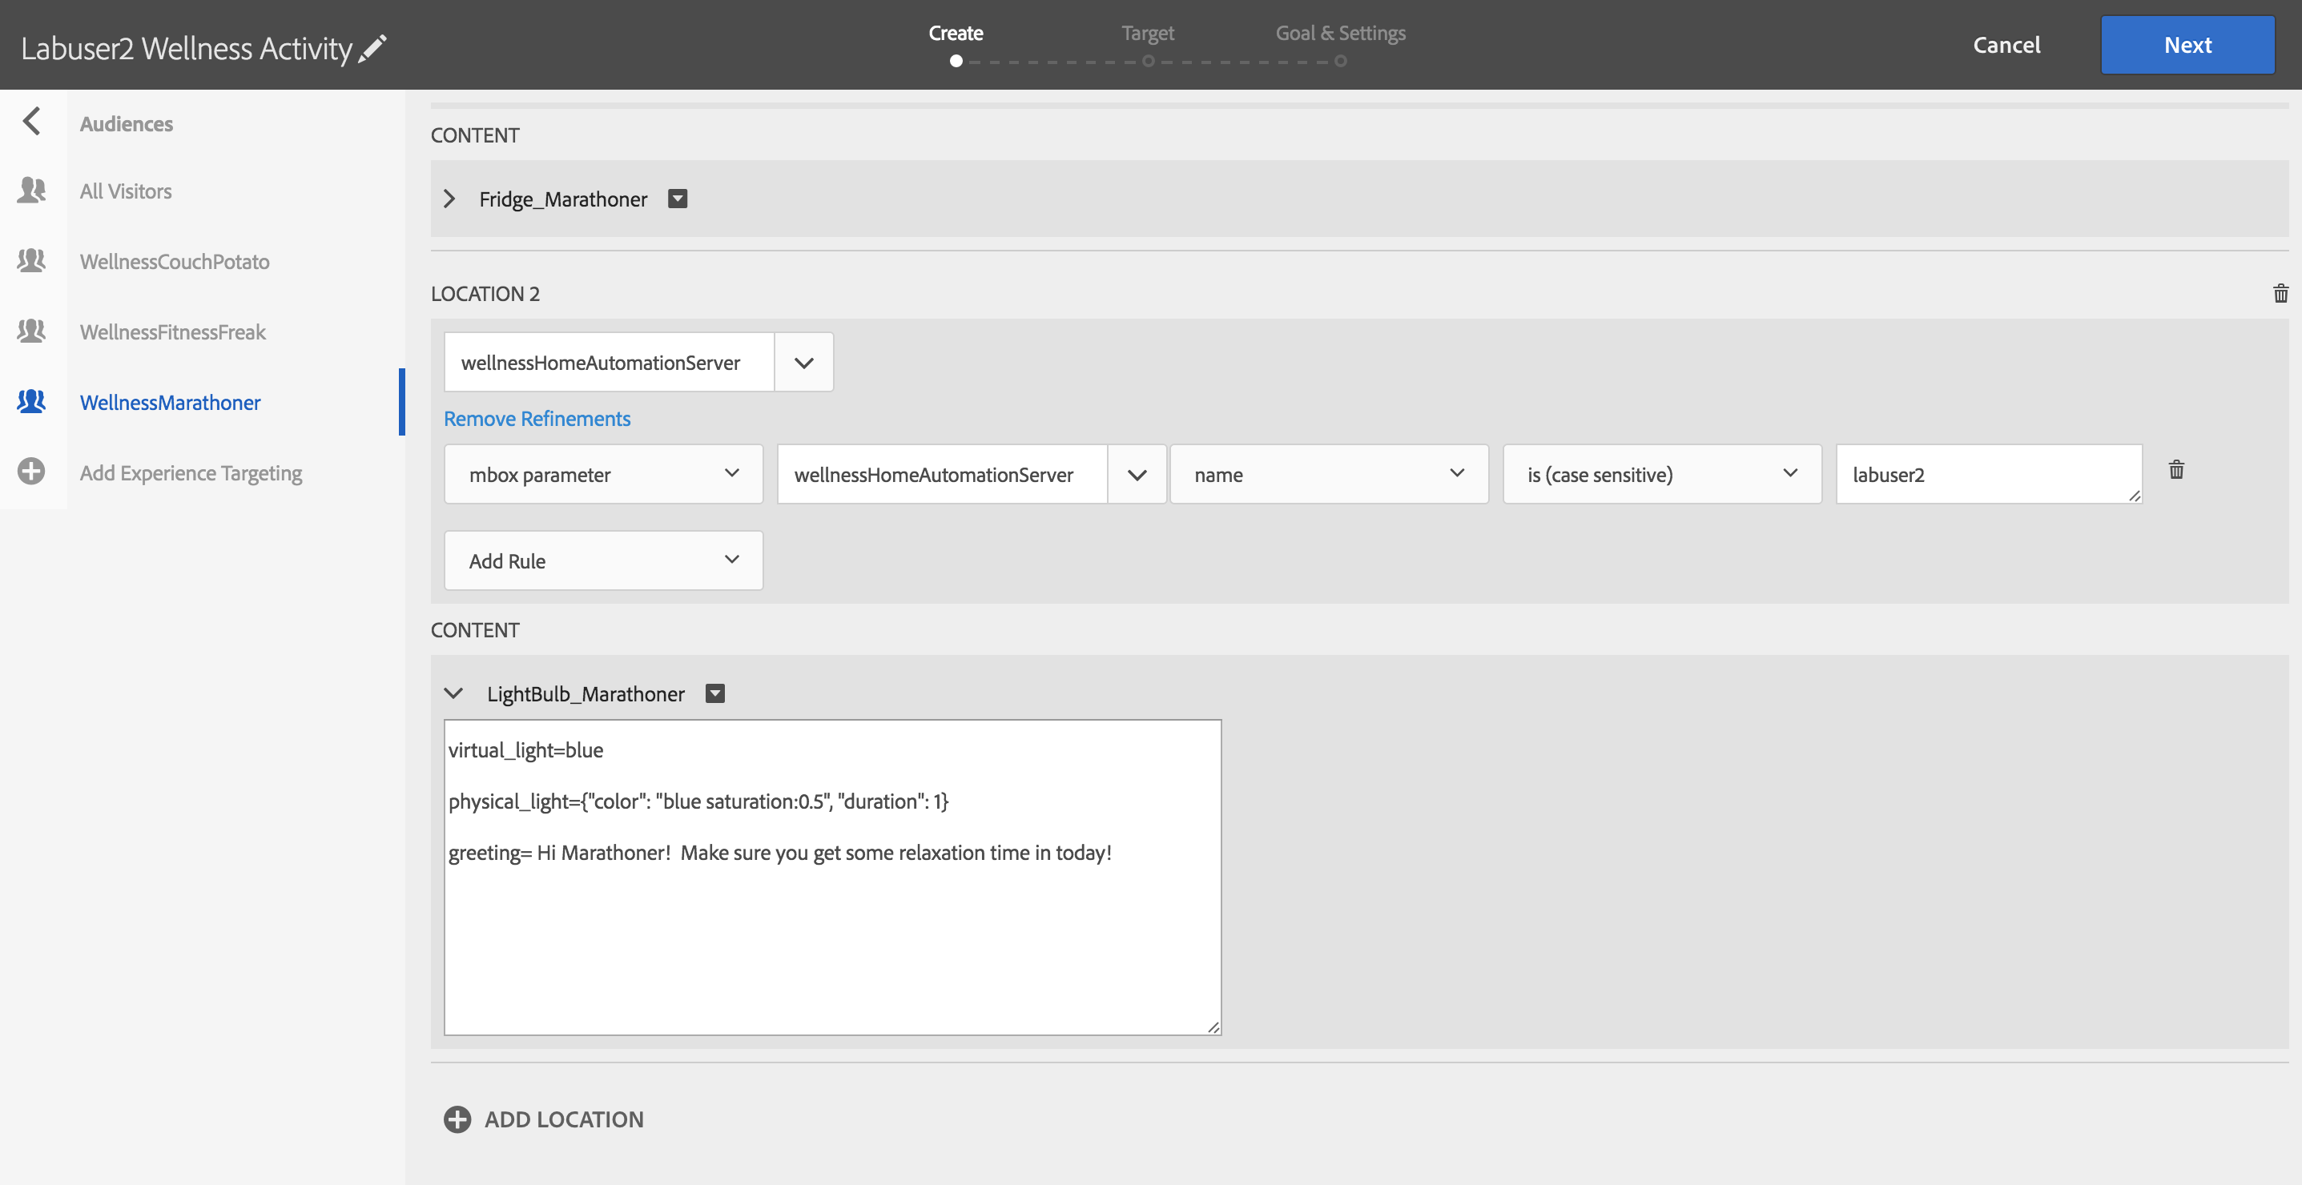This screenshot has height=1185, width=2302.
Task: Go to the Target step
Action: click(x=1148, y=34)
